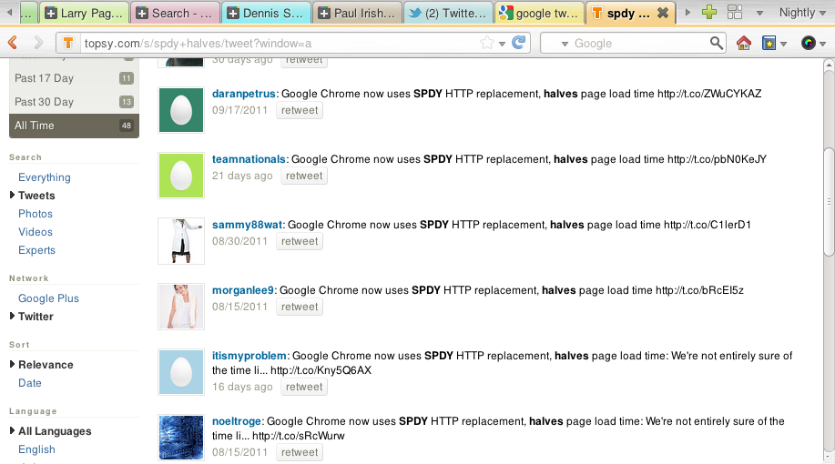Screen dimensions: 835x464
Task: Switch to the (2) Twitte... tab
Action: tap(448, 13)
